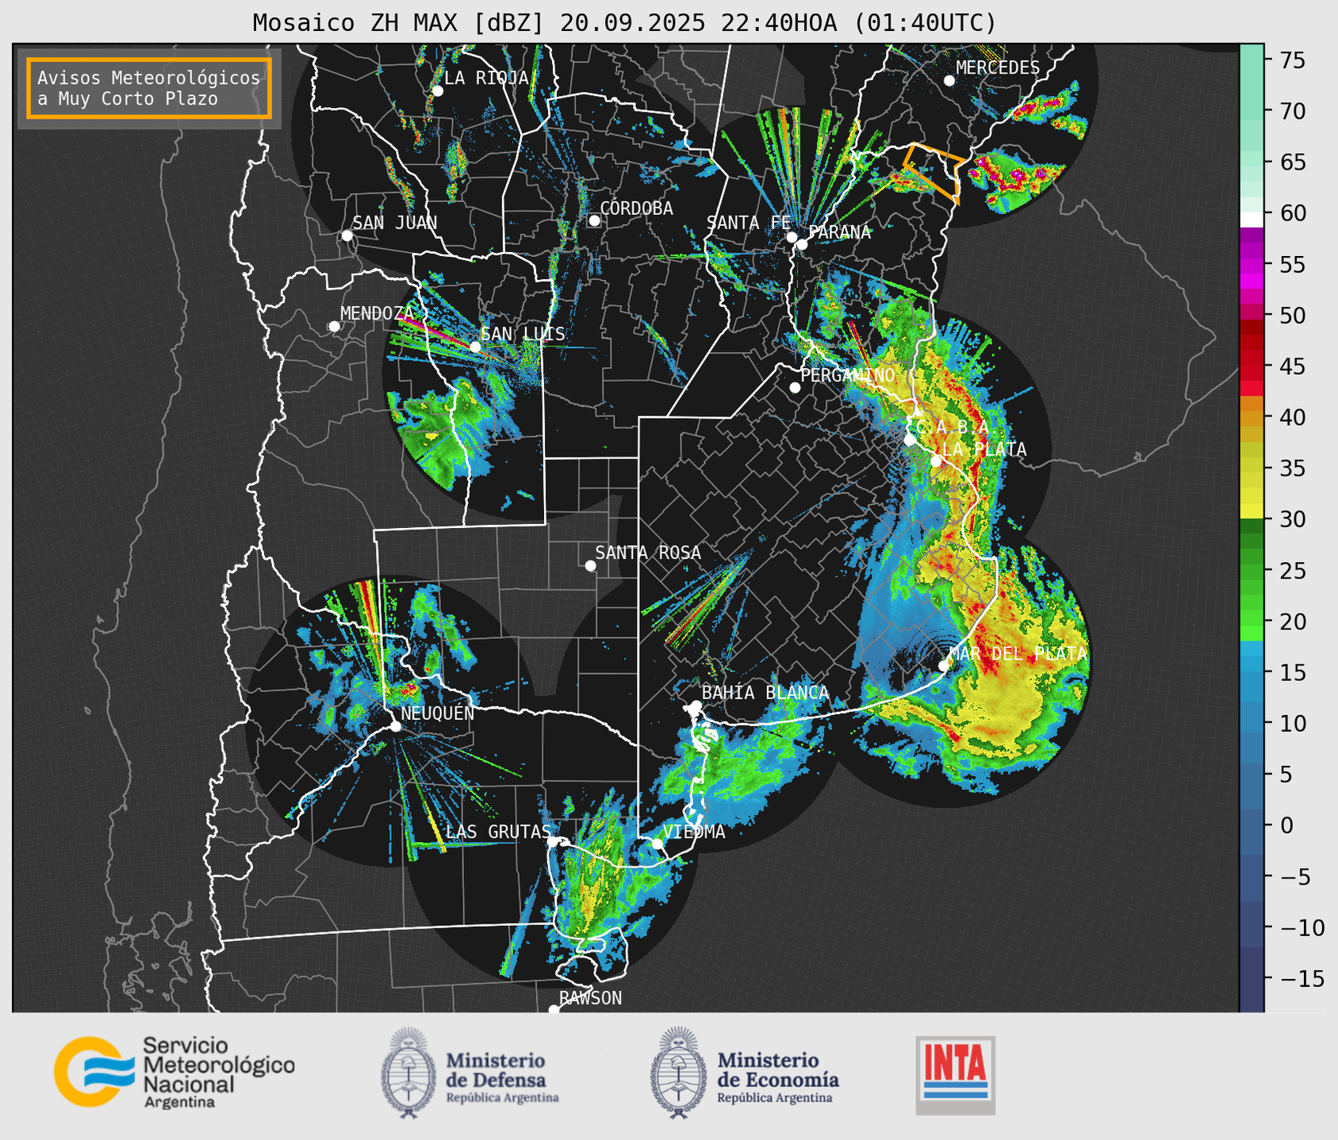Click the Las Grutas city marker
The width and height of the screenshot is (1338, 1140).
[x=553, y=841]
